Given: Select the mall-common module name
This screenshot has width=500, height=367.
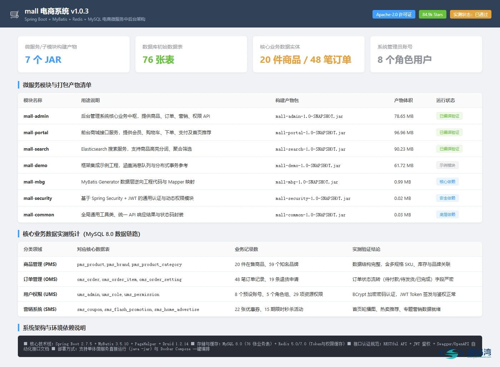Looking at the screenshot, I should 39,215.
